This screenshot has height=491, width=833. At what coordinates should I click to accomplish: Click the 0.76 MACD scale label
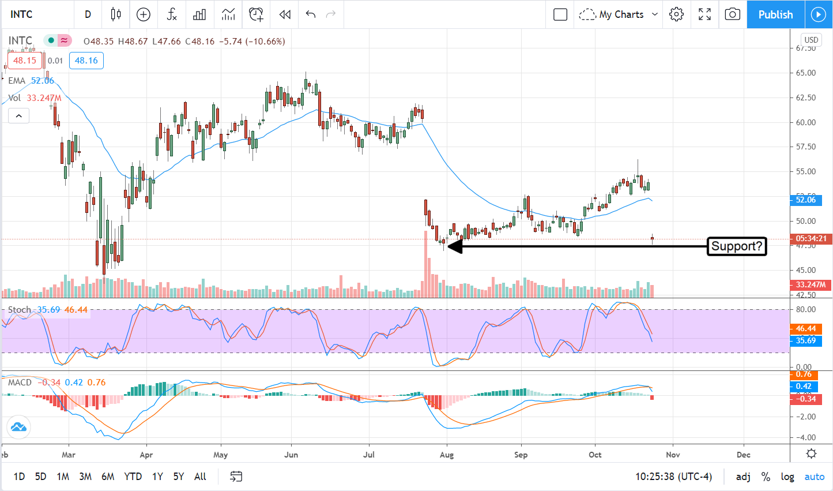point(804,374)
